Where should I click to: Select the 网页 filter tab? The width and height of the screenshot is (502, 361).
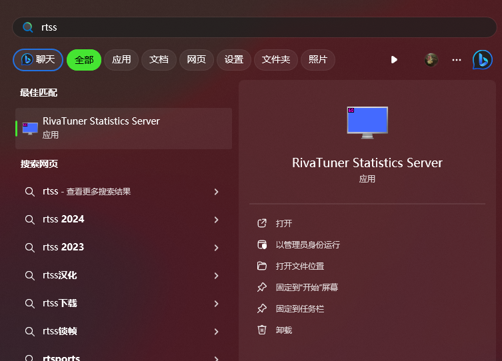coord(196,60)
